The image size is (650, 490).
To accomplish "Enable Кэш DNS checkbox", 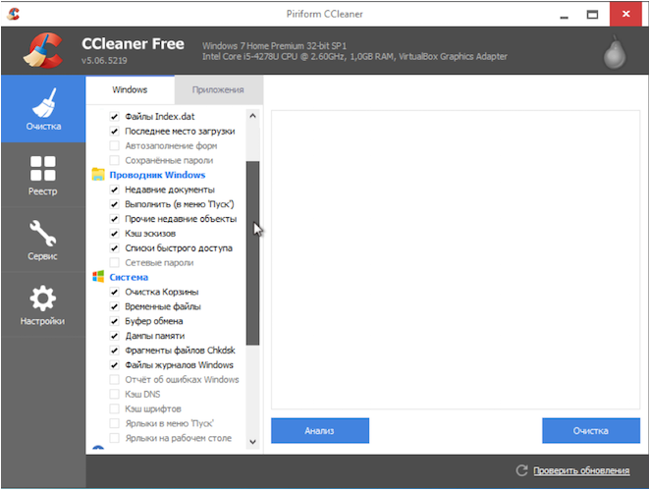I will [x=115, y=394].
